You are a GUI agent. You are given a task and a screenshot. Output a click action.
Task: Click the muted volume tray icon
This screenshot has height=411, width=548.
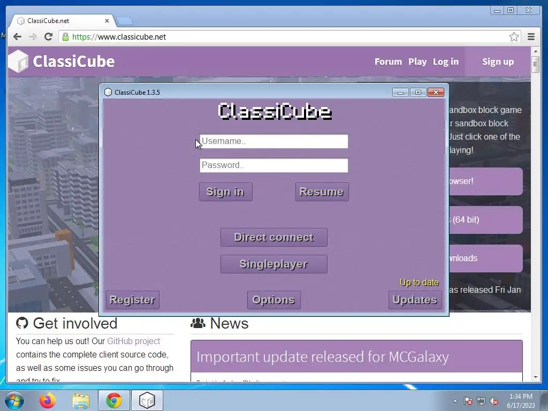tap(494, 401)
